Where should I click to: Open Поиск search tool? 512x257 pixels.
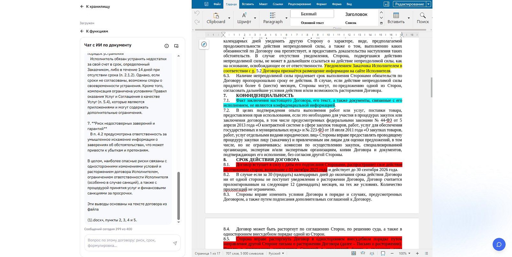coord(423,18)
